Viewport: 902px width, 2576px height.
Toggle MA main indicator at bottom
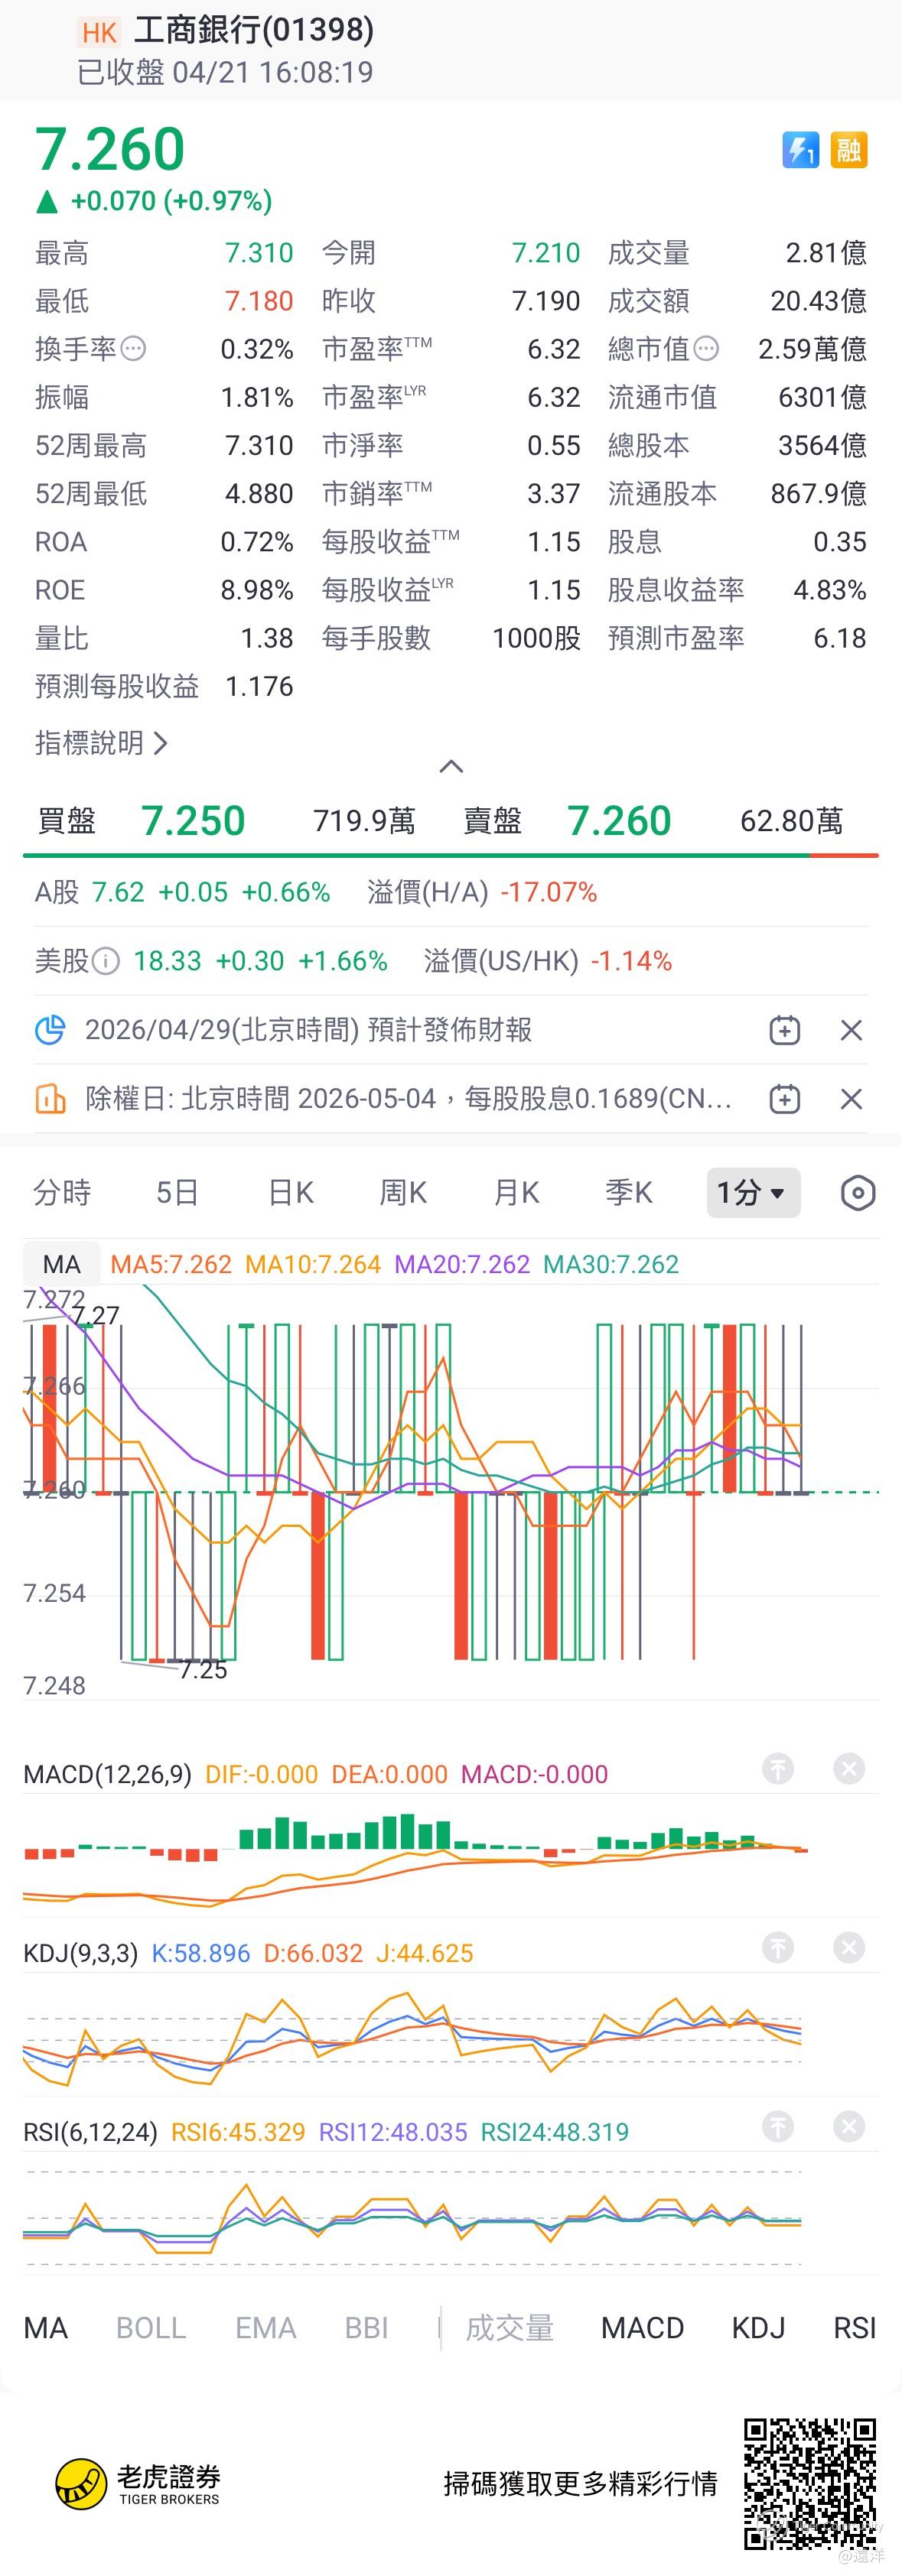[x=46, y=2328]
